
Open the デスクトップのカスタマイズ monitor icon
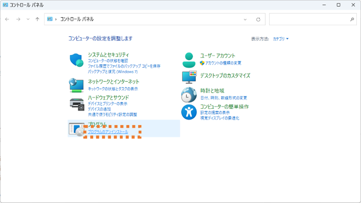click(x=189, y=77)
